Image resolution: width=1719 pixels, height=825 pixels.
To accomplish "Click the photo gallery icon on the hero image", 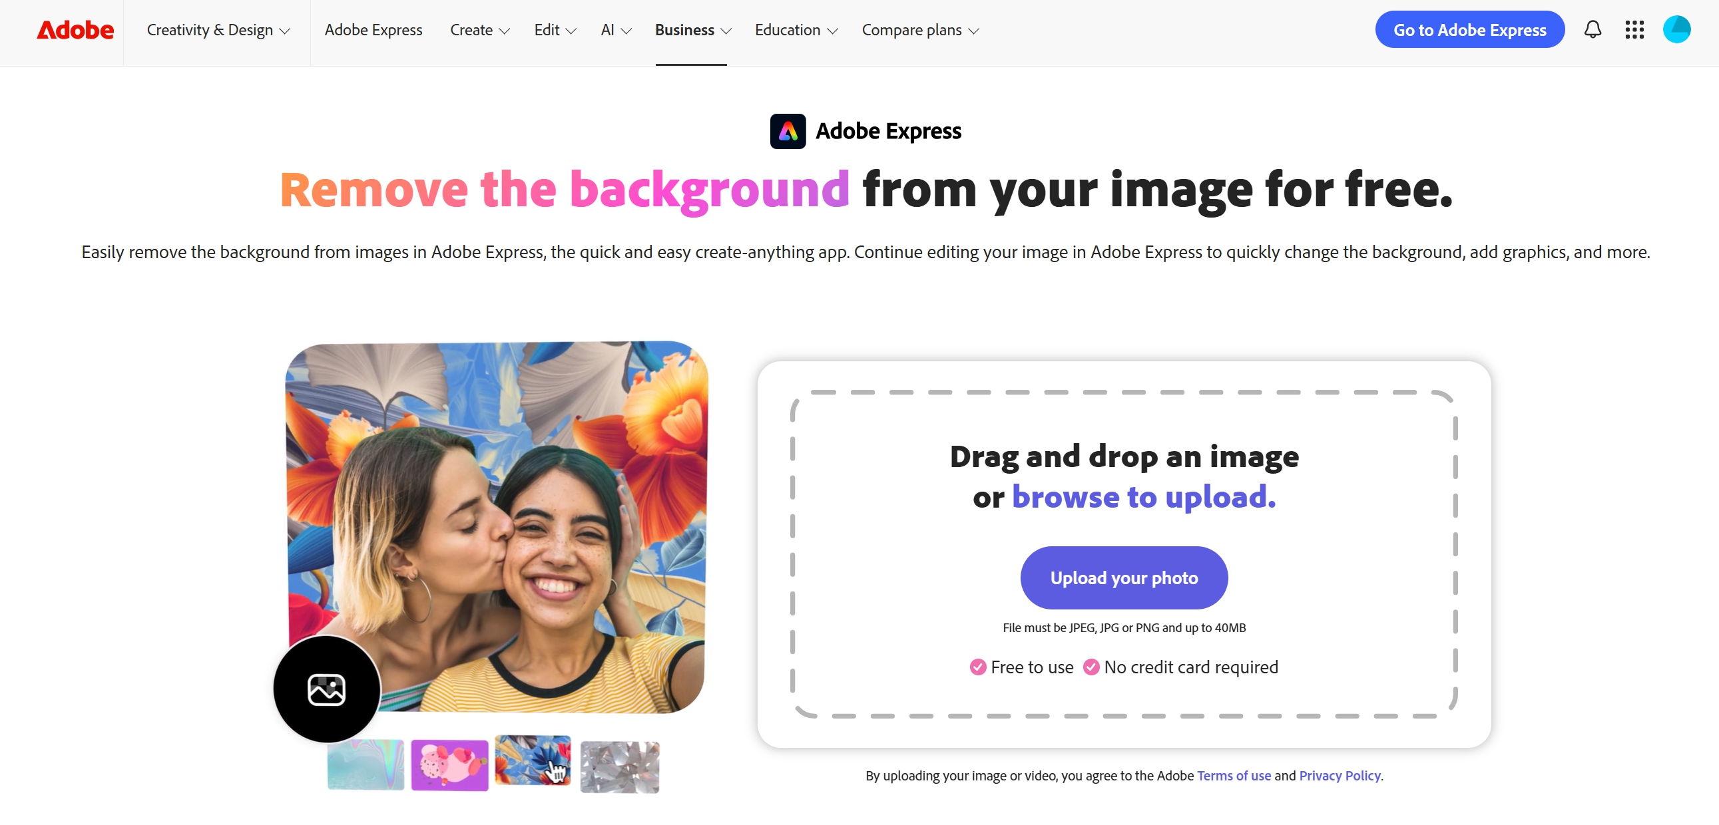I will 326,691.
